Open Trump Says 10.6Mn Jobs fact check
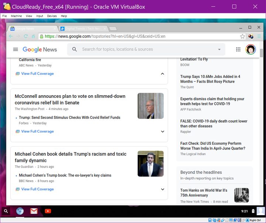The width and height of the screenshot is (266, 223). point(210,79)
